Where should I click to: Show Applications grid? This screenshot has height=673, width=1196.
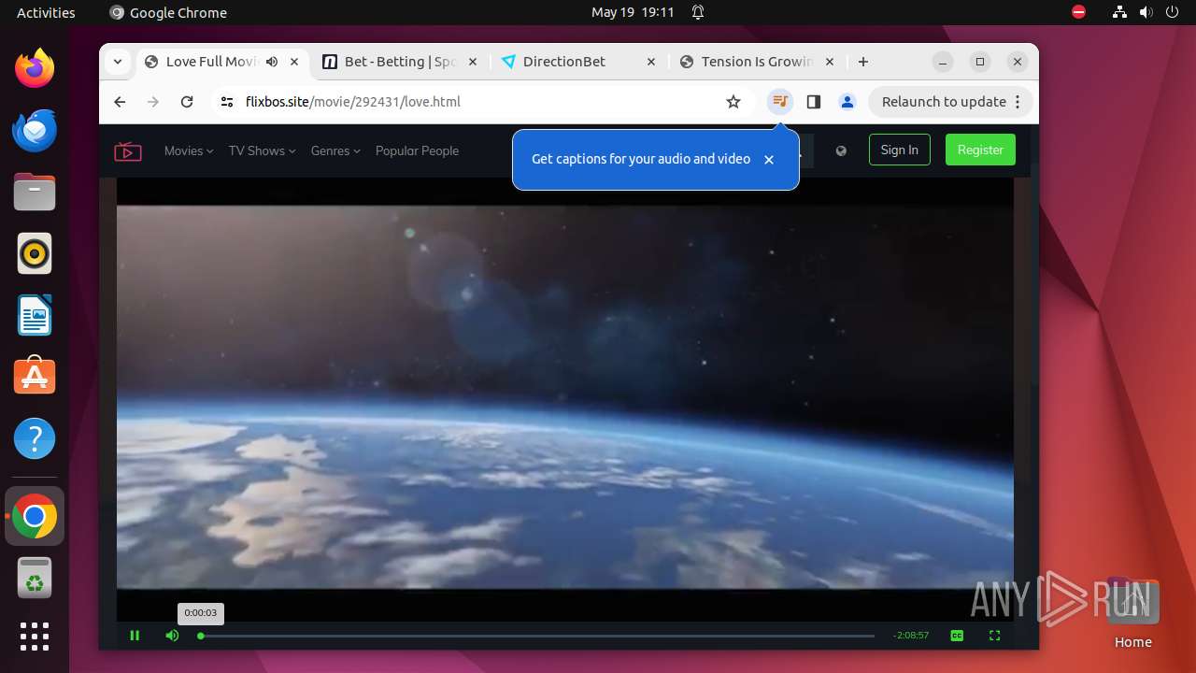click(x=35, y=637)
